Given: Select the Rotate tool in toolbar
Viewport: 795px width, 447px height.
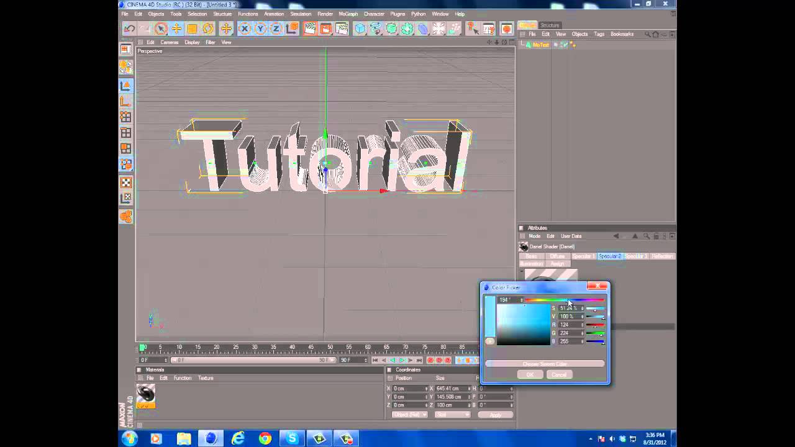Looking at the screenshot, I should pyautogui.click(x=208, y=29).
